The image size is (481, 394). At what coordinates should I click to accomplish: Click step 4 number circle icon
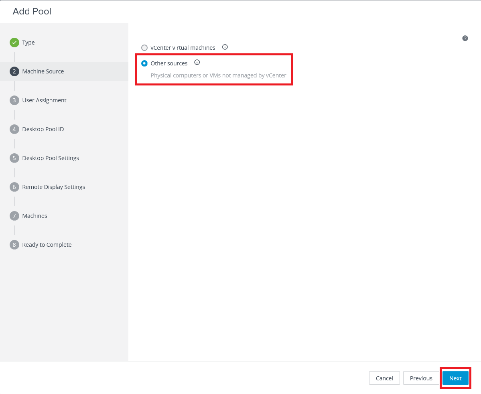pos(14,129)
